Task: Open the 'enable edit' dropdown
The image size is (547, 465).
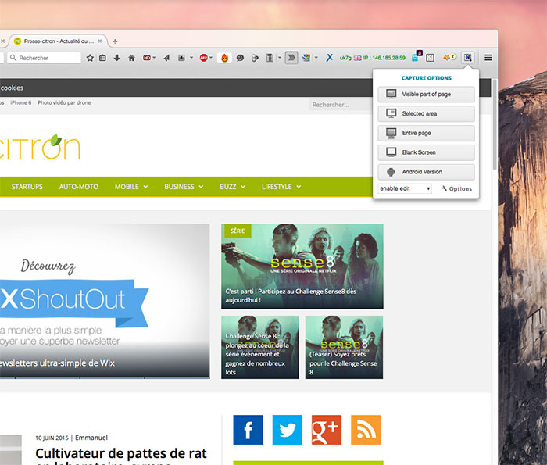Action: click(405, 188)
